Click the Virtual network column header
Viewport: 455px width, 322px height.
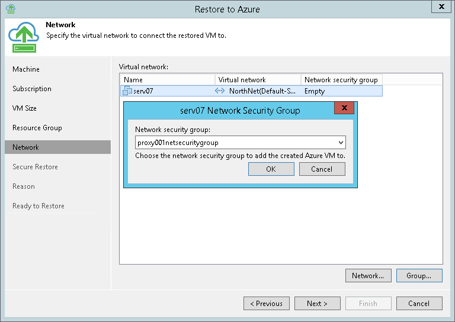(x=258, y=80)
